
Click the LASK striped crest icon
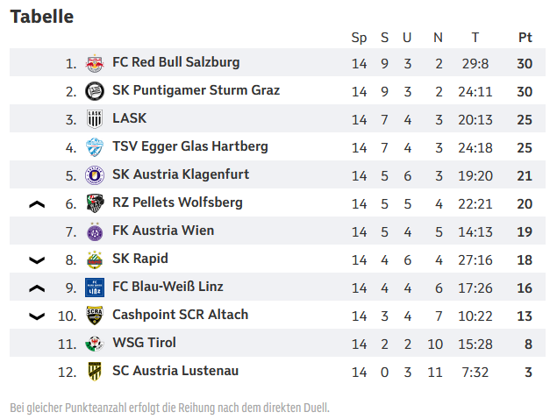click(95, 119)
